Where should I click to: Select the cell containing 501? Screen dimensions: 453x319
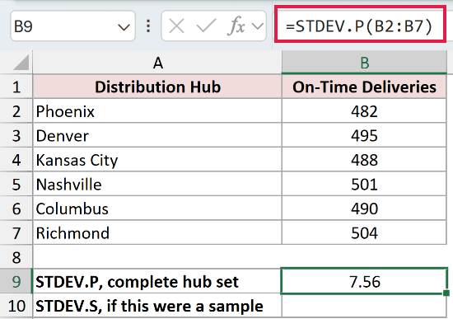click(364, 184)
